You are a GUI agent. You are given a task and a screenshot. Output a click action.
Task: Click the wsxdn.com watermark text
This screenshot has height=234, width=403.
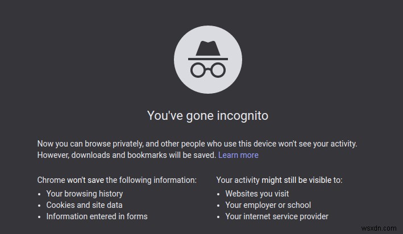pyautogui.click(x=381, y=228)
